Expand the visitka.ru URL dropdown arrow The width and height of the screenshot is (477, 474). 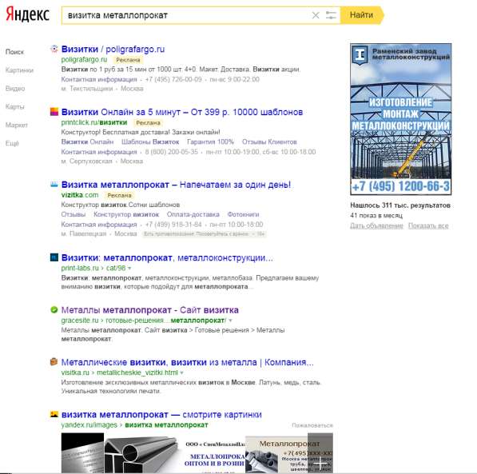coord(182,372)
